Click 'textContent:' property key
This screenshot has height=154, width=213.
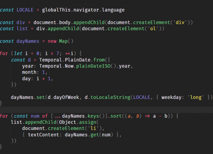(45, 135)
